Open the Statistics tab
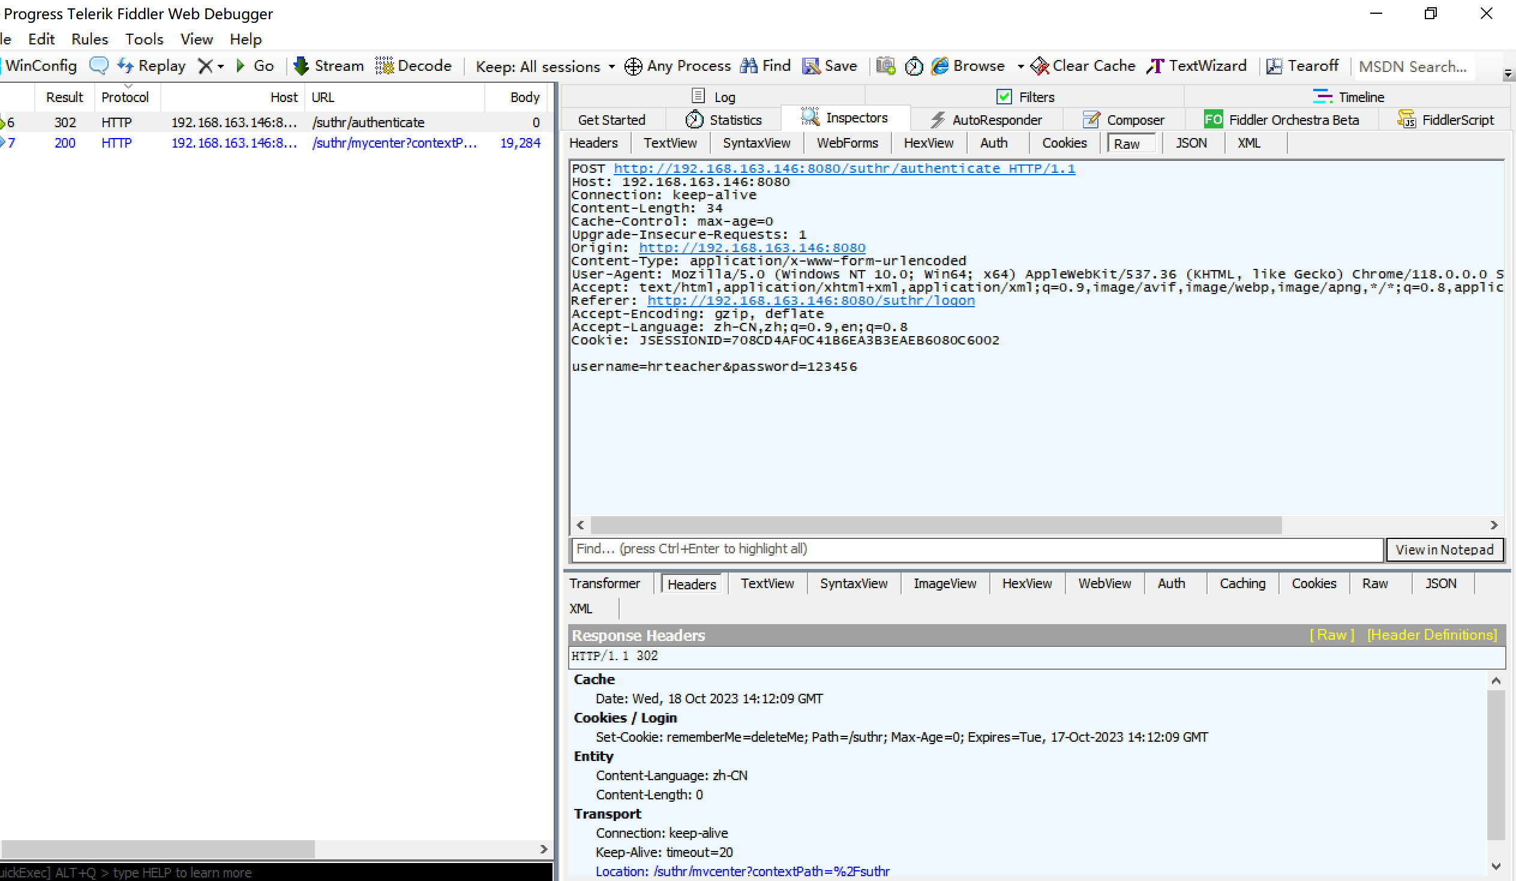The image size is (1516, 881). [x=724, y=120]
